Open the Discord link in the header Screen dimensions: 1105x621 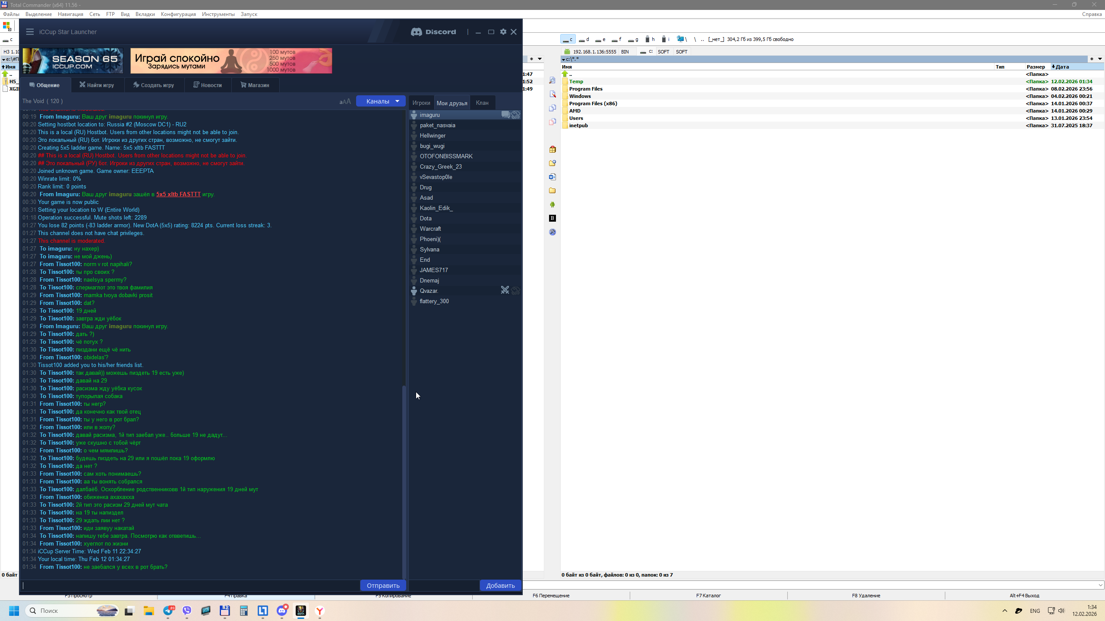pyautogui.click(x=433, y=32)
